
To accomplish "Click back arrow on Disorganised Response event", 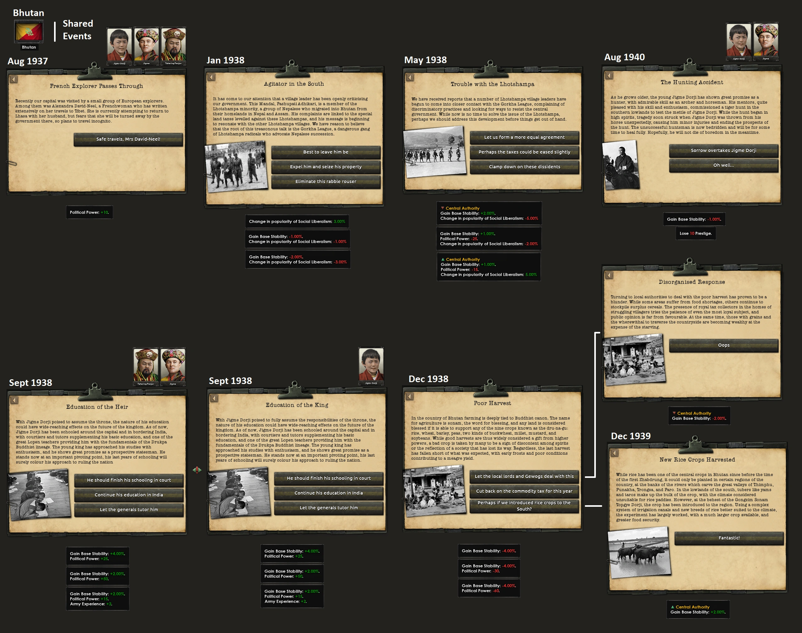I will coord(609,275).
